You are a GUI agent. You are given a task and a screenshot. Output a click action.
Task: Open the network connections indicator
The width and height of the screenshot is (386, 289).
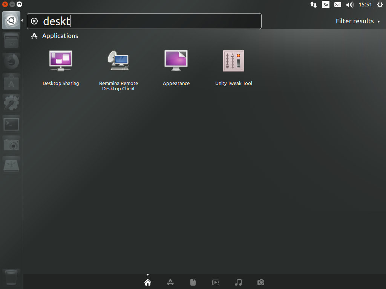click(313, 5)
